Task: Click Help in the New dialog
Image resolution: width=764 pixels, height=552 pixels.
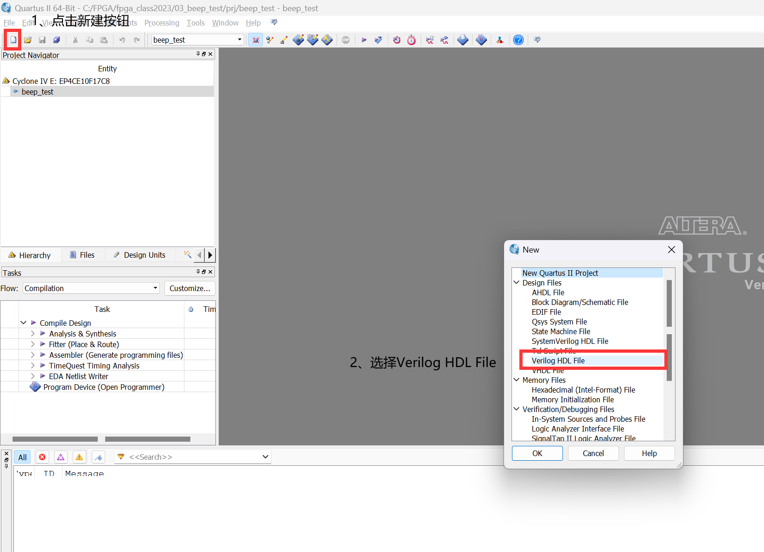Action: click(649, 453)
